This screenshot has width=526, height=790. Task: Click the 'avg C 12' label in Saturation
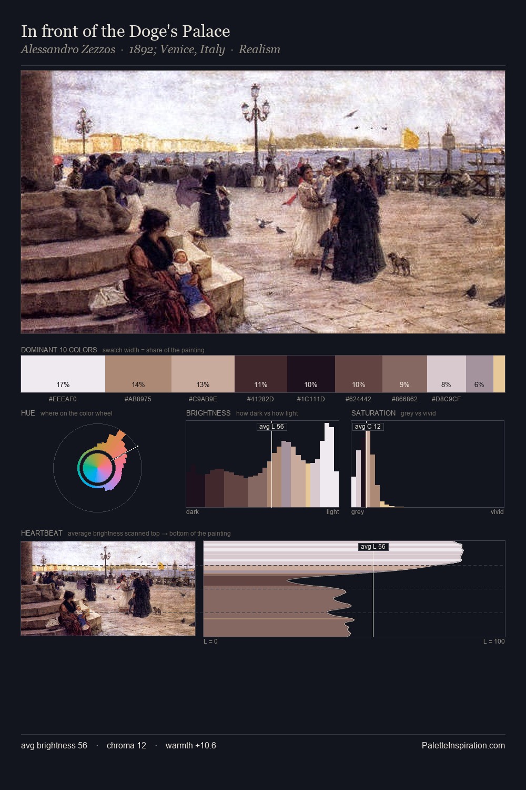tap(368, 427)
